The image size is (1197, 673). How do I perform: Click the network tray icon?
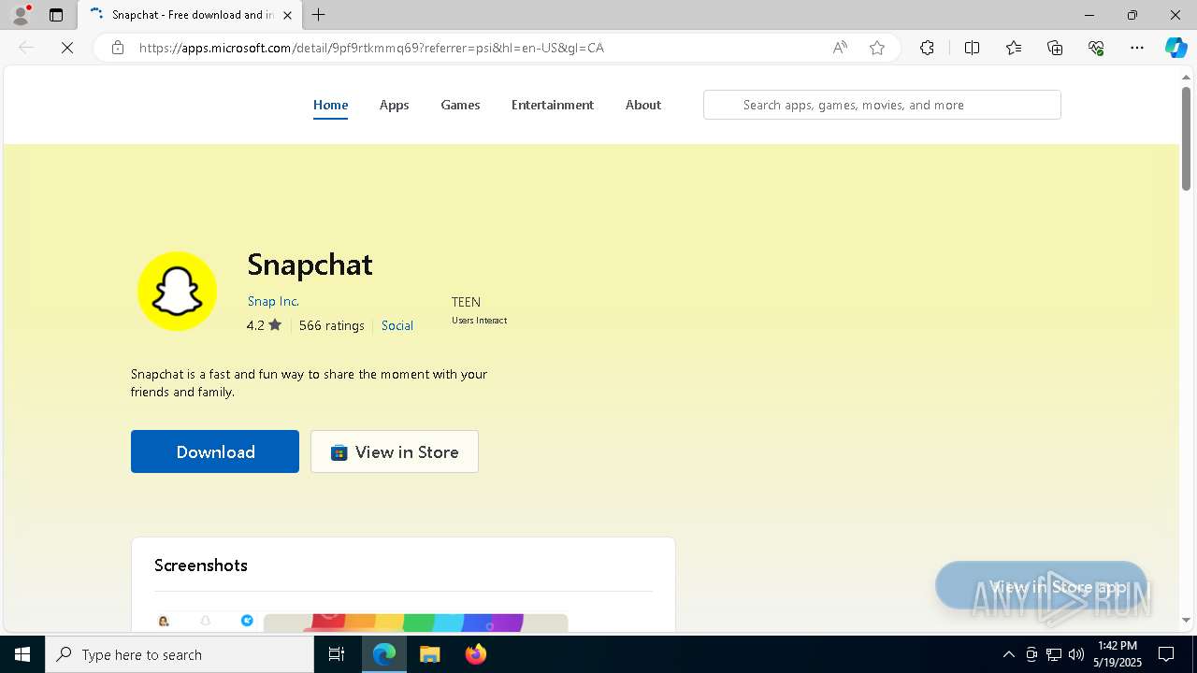pos(1054,654)
